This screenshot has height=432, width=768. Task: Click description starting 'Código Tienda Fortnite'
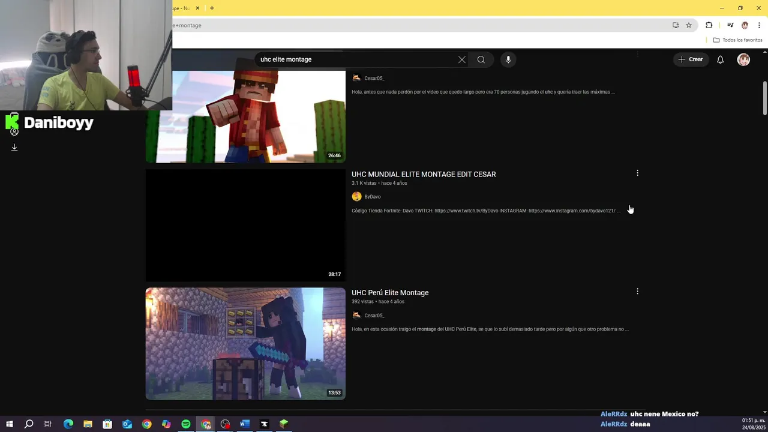coord(486,211)
